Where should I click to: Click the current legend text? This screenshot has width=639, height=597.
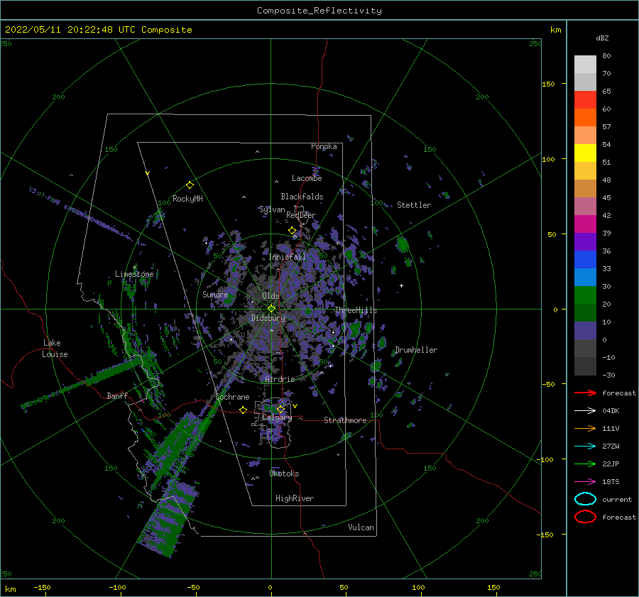pyautogui.click(x=617, y=499)
